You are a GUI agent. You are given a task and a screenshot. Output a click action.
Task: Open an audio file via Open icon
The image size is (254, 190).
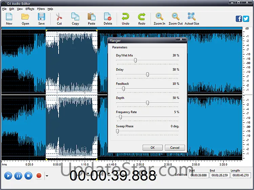click(x=25, y=17)
